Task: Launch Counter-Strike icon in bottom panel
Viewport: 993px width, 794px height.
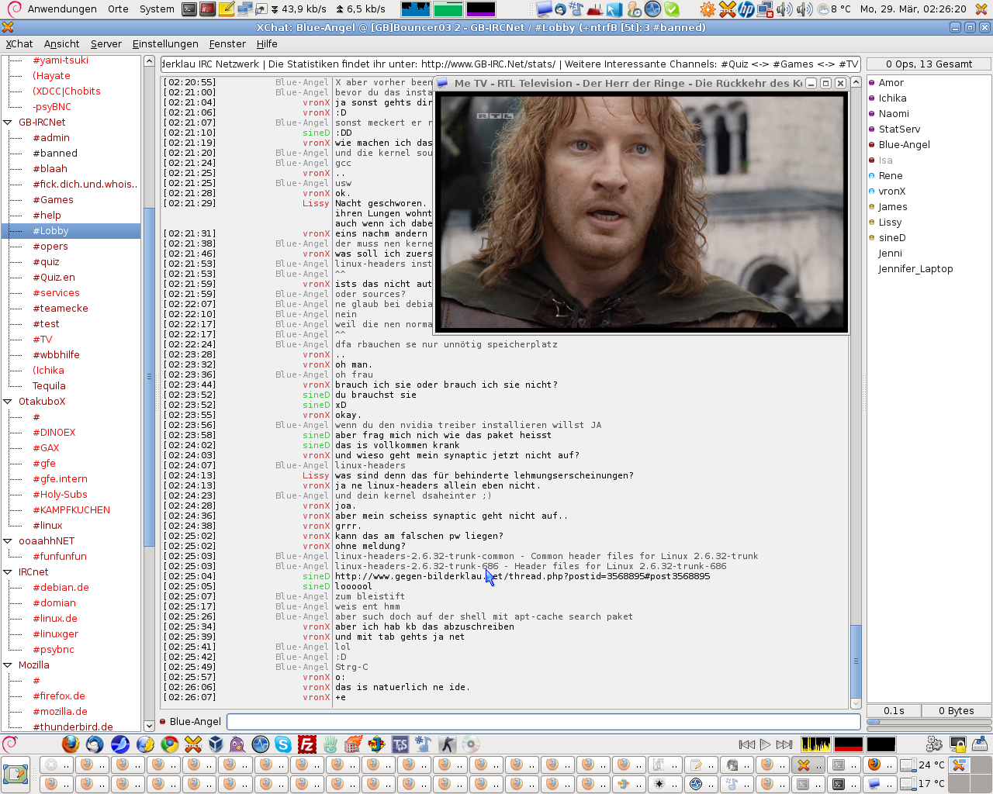Action: [448, 744]
